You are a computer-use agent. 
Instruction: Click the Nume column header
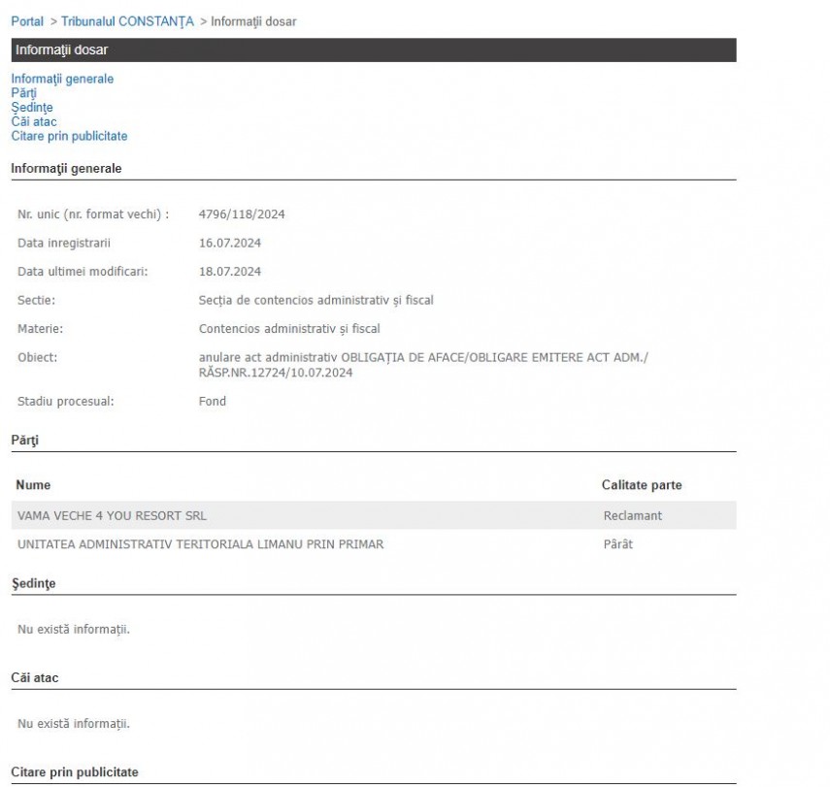point(33,485)
